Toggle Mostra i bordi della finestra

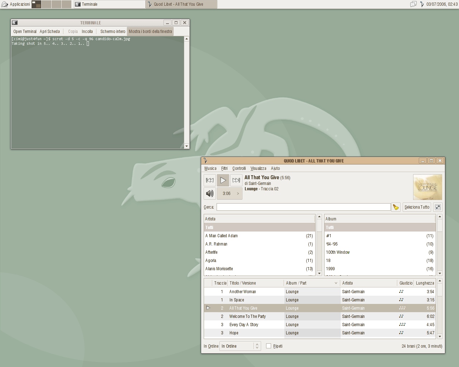pos(150,32)
